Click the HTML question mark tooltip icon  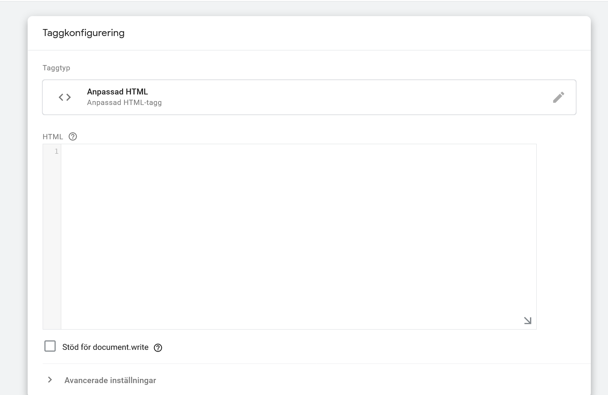tap(73, 136)
